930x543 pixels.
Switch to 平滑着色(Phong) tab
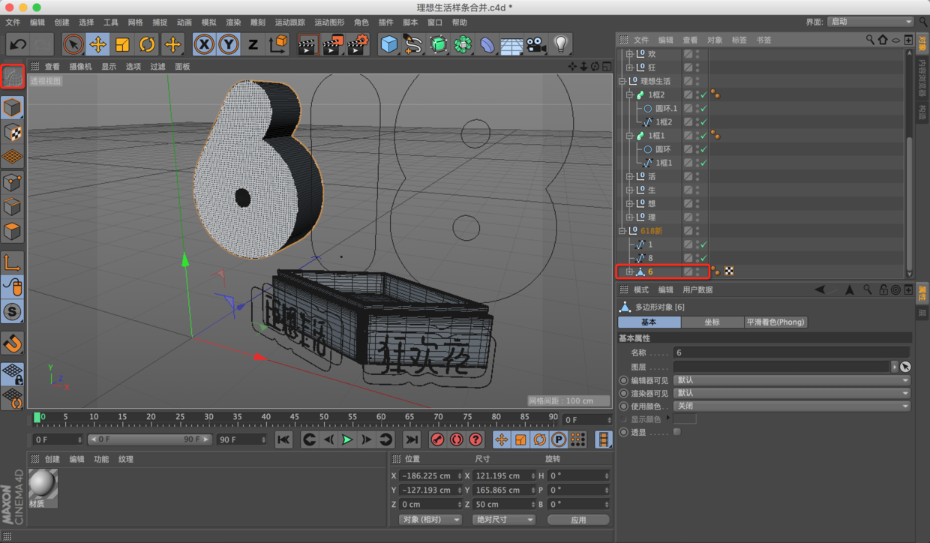coord(775,322)
